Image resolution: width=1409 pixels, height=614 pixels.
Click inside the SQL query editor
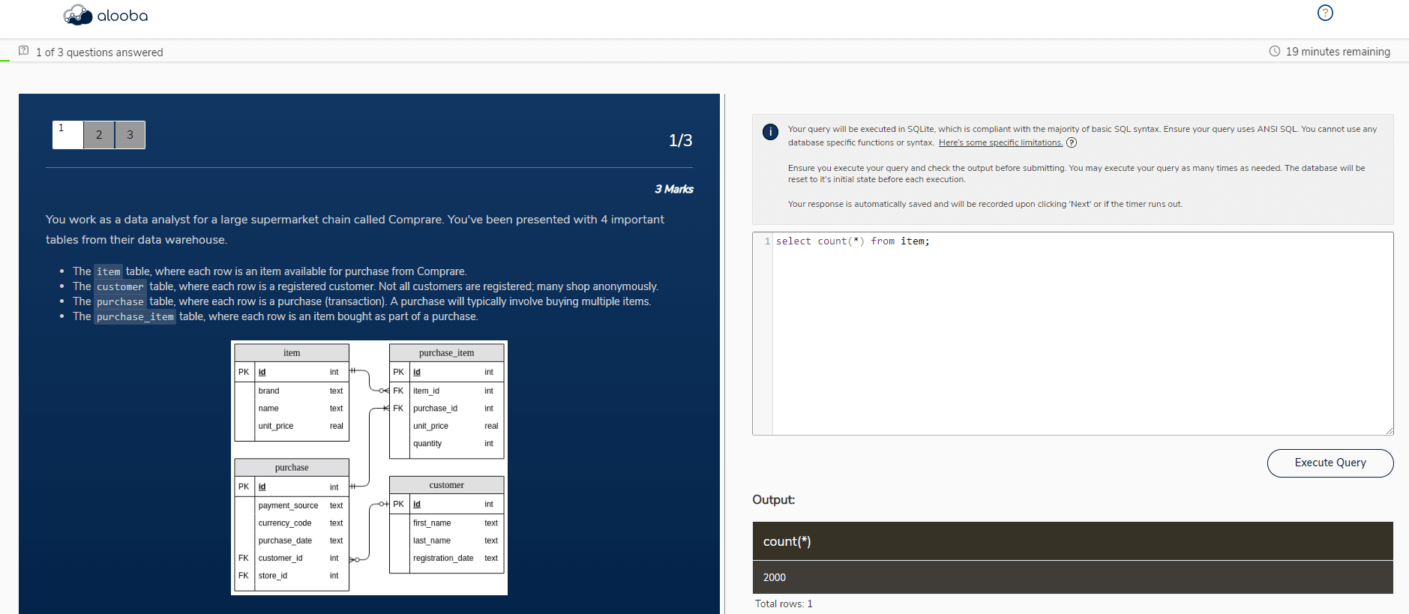pyautogui.click(x=1082, y=334)
